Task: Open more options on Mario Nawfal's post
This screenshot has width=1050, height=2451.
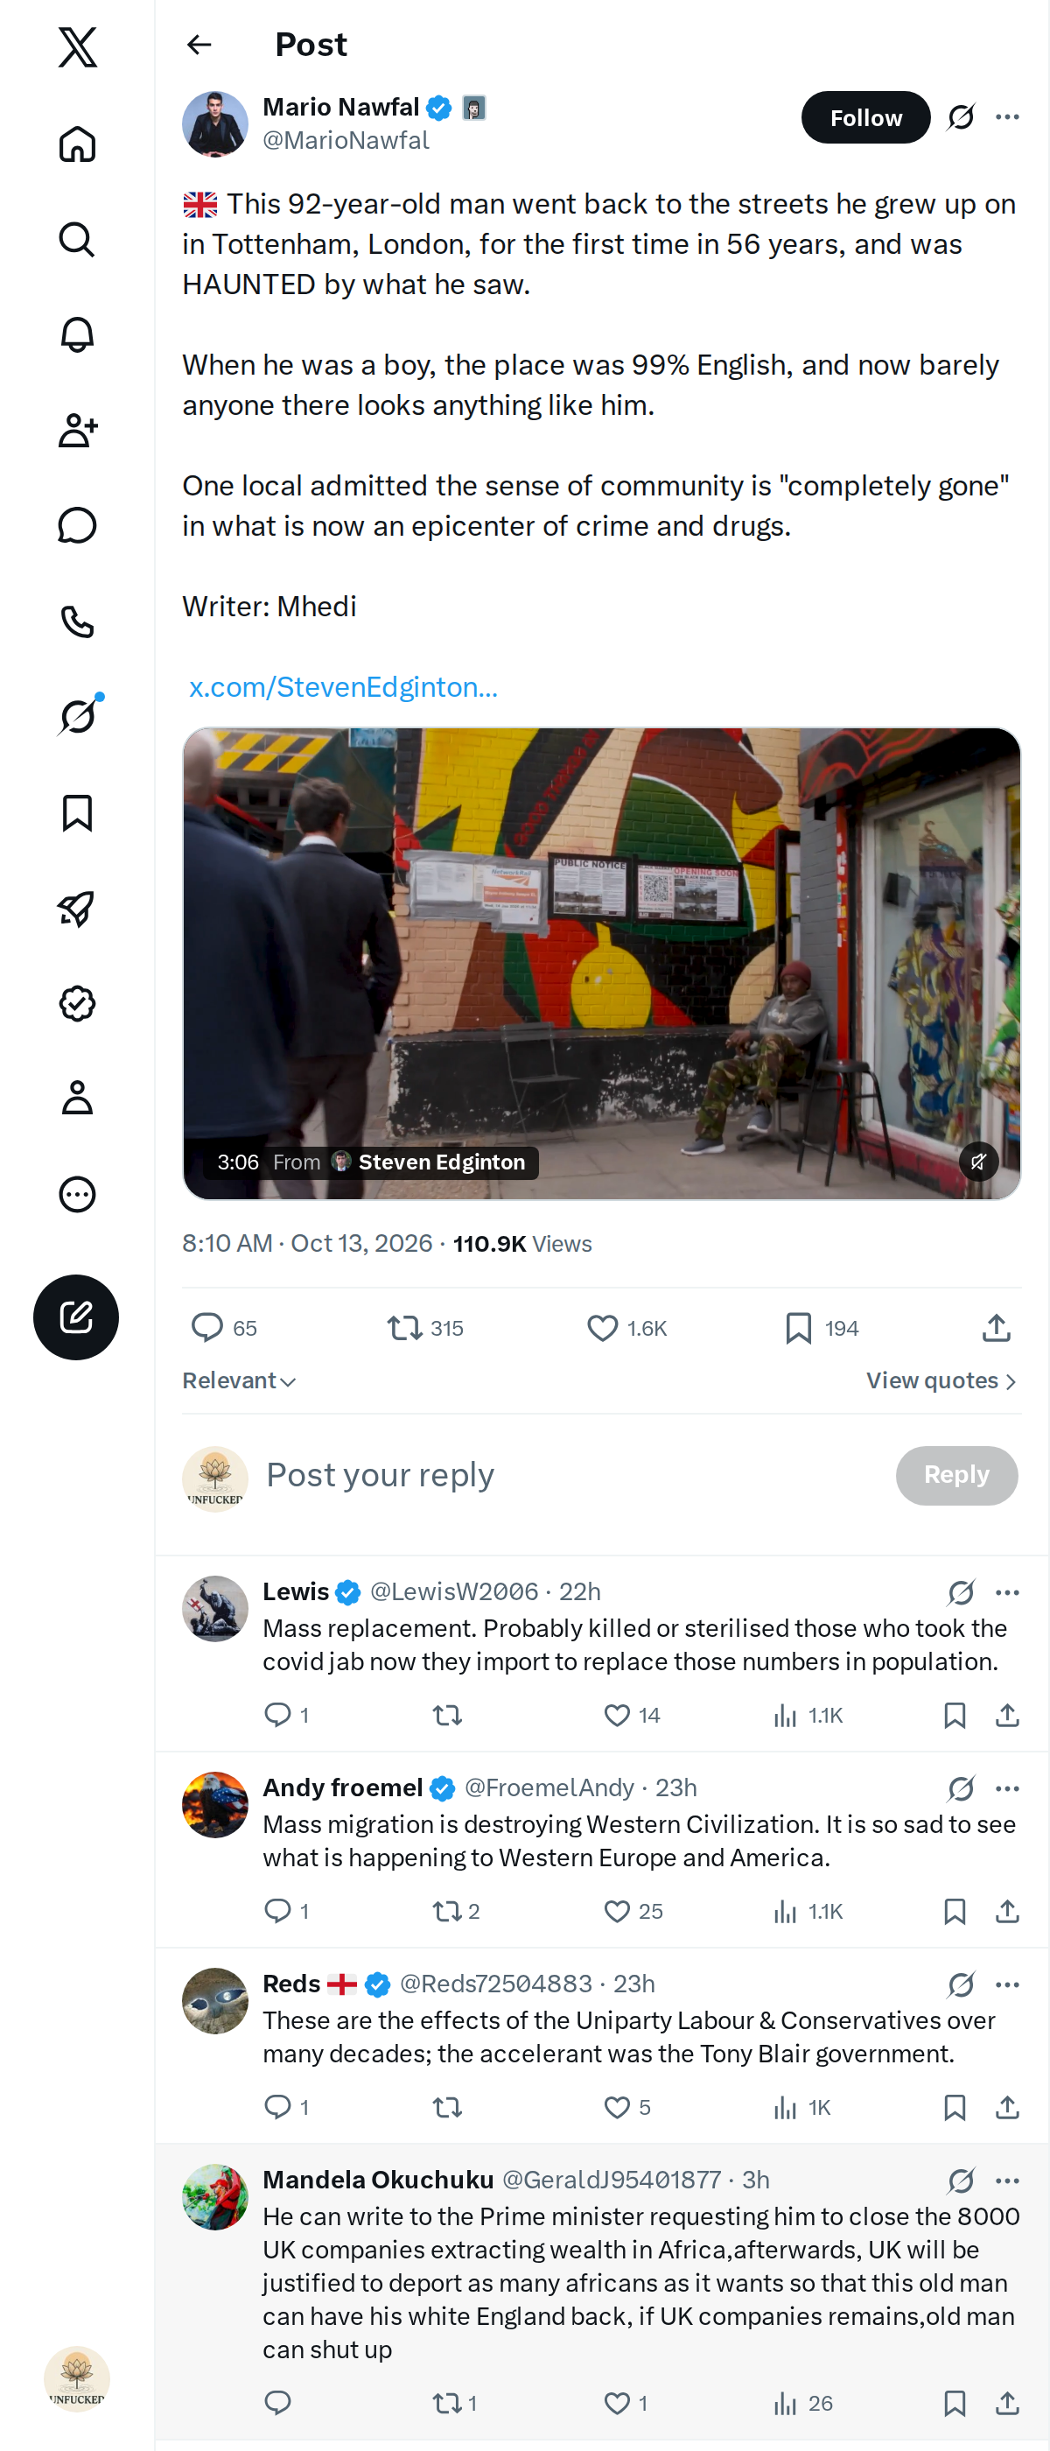Action: pyautogui.click(x=1007, y=117)
